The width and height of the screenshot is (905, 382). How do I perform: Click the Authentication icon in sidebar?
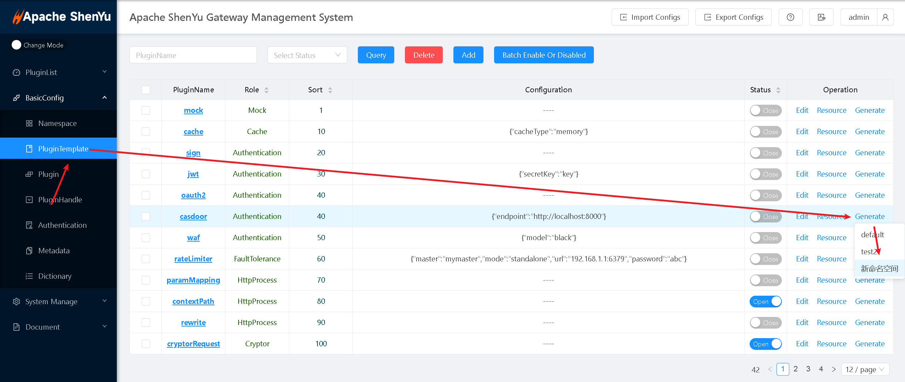tap(29, 225)
